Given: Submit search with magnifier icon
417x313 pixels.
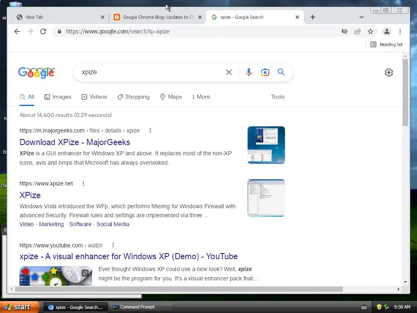Looking at the screenshot, I should [x=281, y=72].
